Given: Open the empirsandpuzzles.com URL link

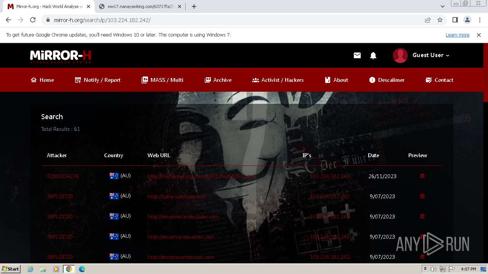Looking at the screenshot, I should [181, 237].
